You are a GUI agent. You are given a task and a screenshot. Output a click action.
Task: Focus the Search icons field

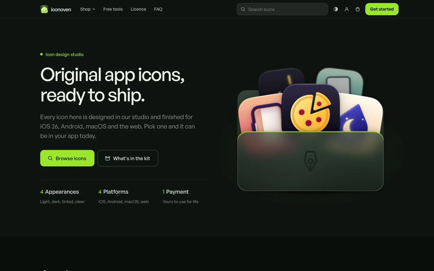pyautogui.click(x=282, y=9)
